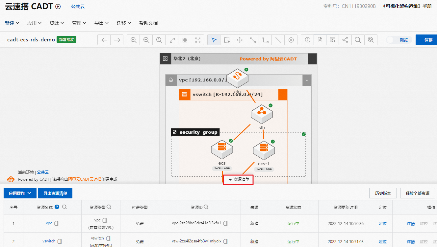This screenshot has height=247, width=437.
Task: Zoom in the canvas with plus magnifier
Action: [133, 40]
